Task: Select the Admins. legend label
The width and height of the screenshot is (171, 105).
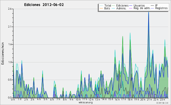Action: tap(121, 8)
